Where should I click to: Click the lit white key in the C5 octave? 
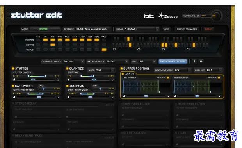pyautogui.click(x=194, y=45)
